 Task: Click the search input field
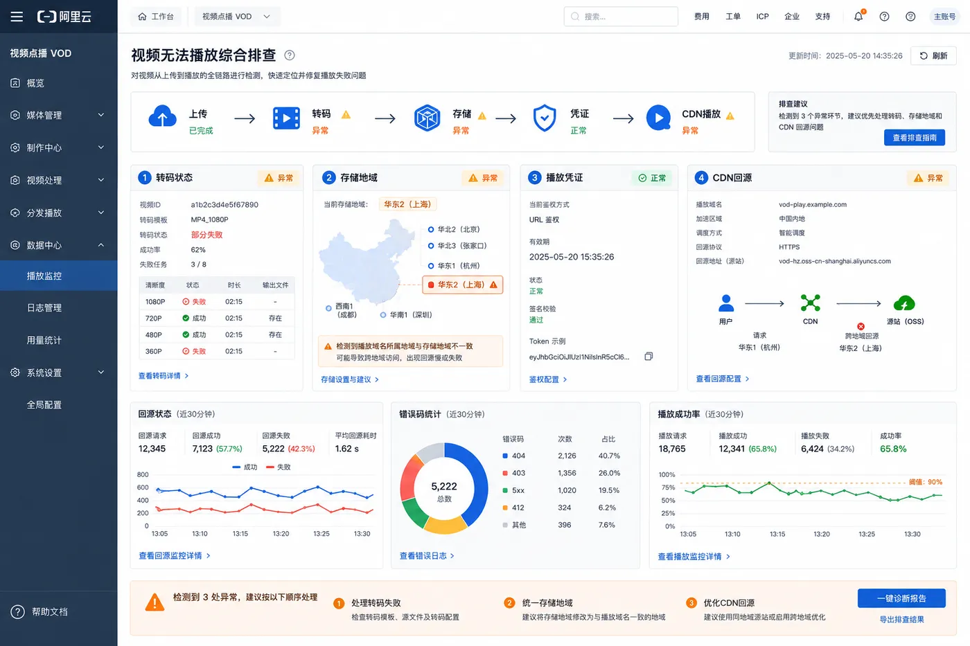621,17
